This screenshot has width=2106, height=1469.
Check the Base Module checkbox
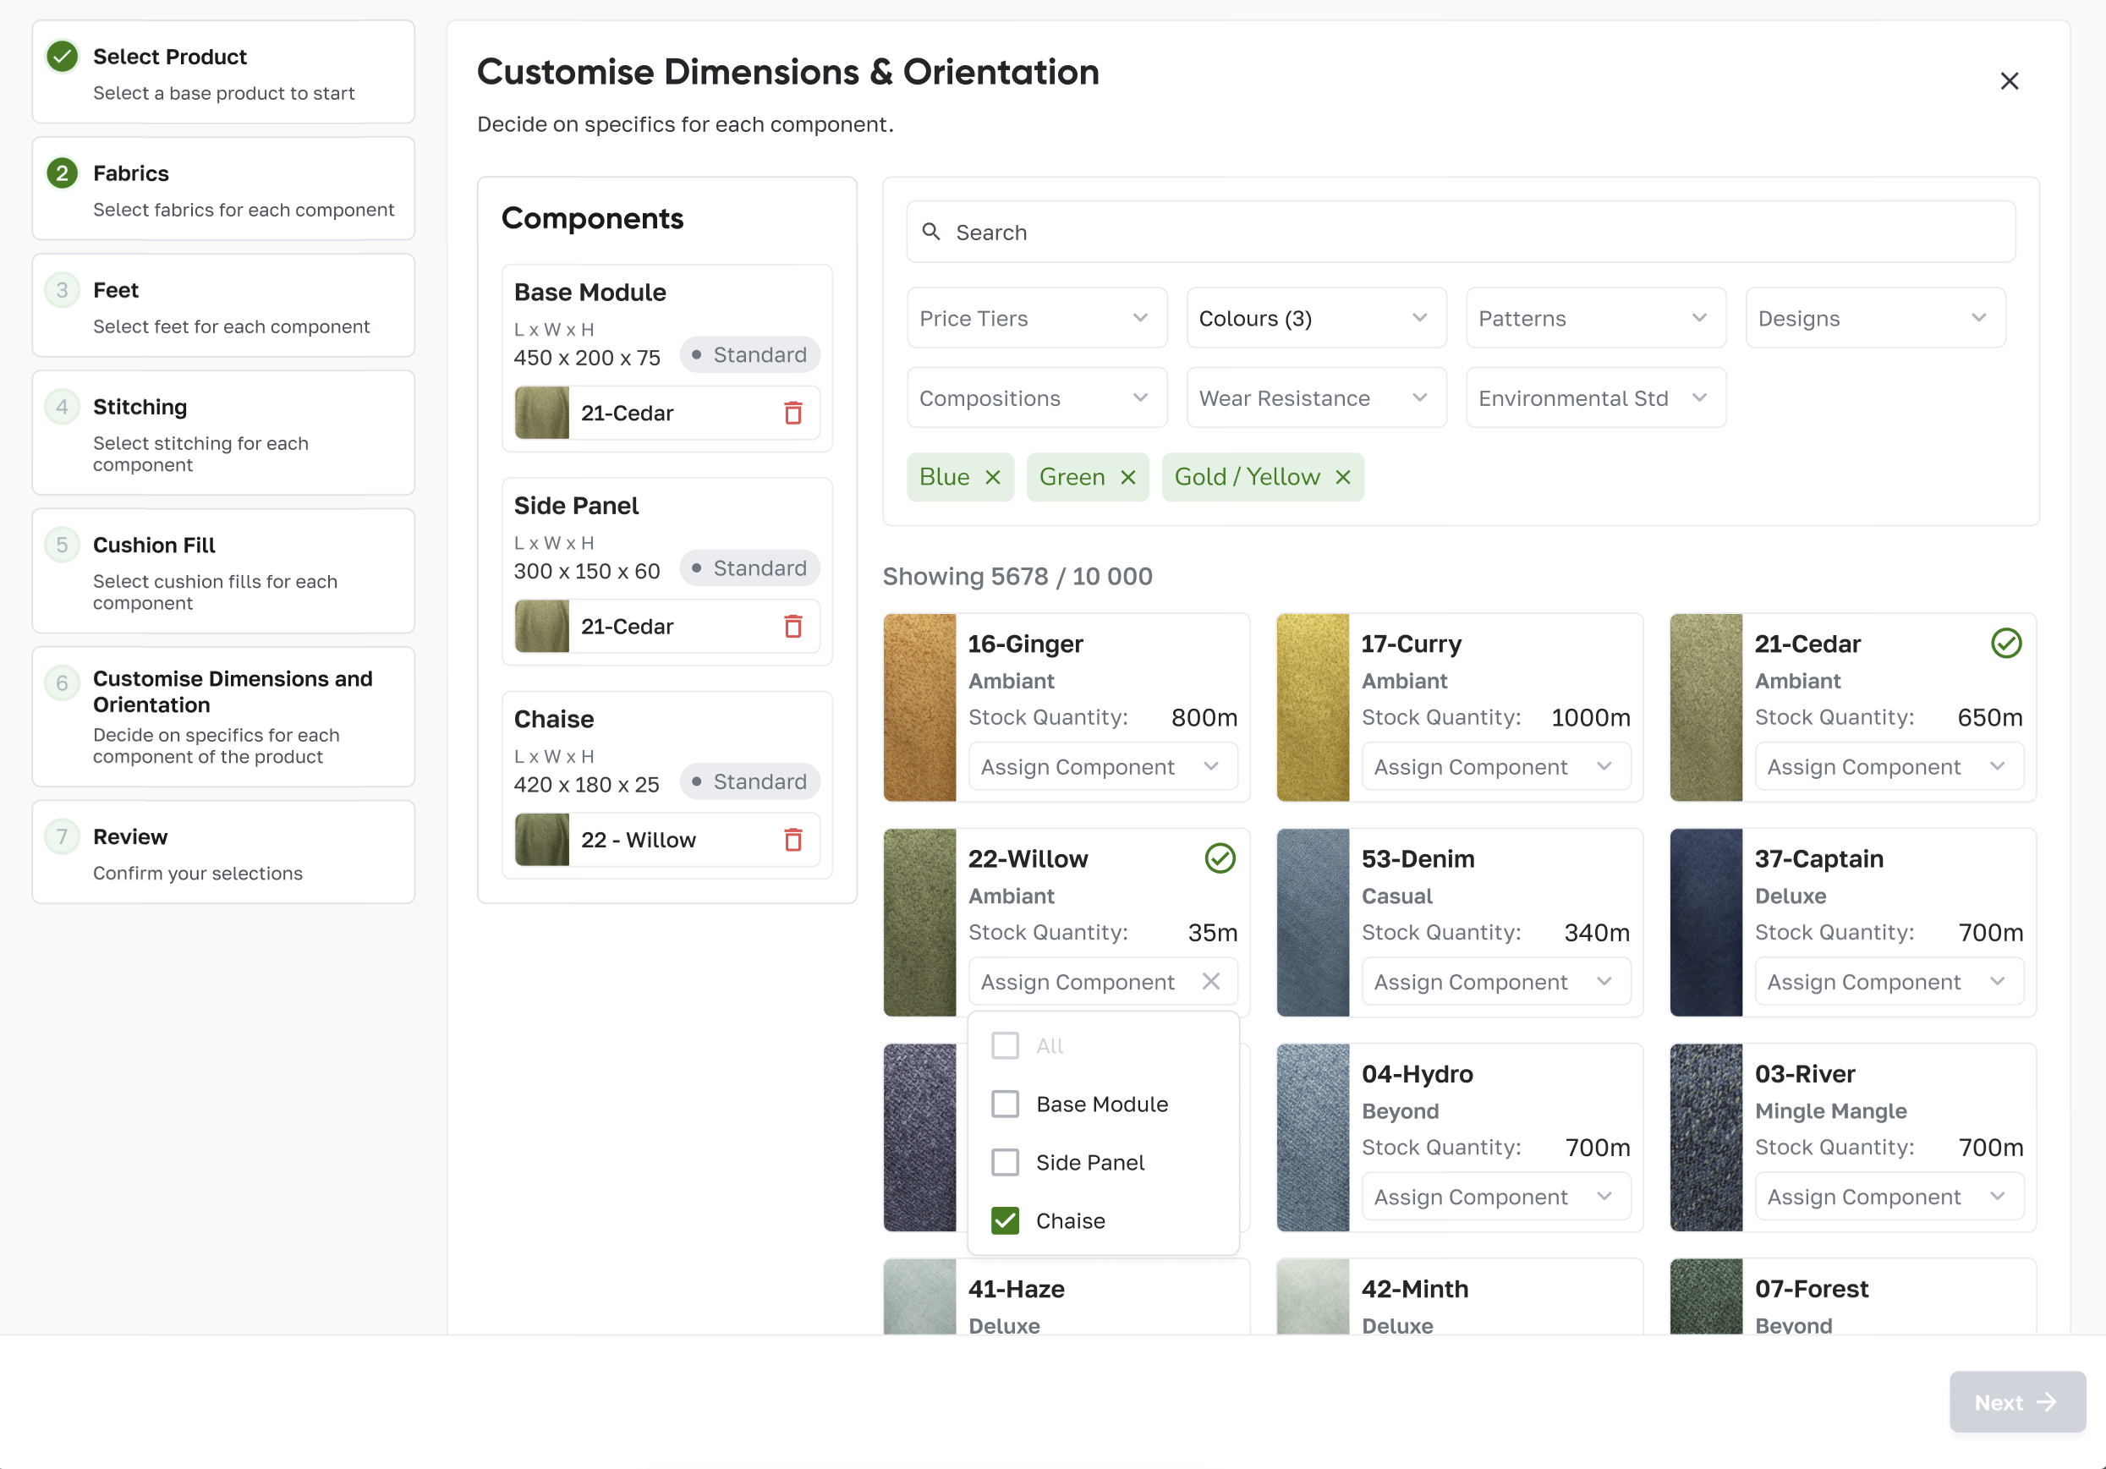click(x=1005, y=1104)
